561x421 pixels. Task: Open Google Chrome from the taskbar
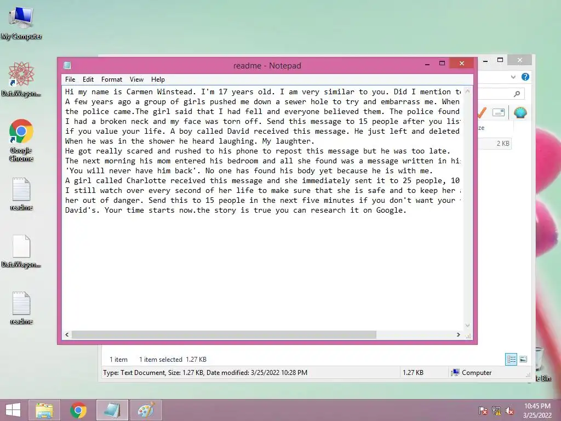tap(78, 410)
